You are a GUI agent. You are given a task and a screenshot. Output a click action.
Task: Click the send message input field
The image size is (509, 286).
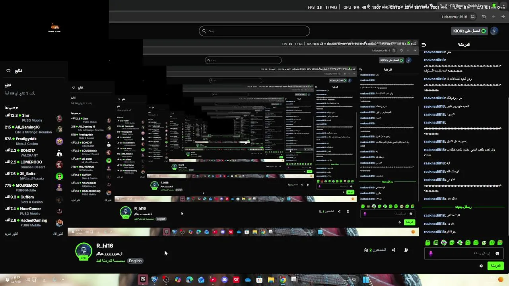point(464,253)
